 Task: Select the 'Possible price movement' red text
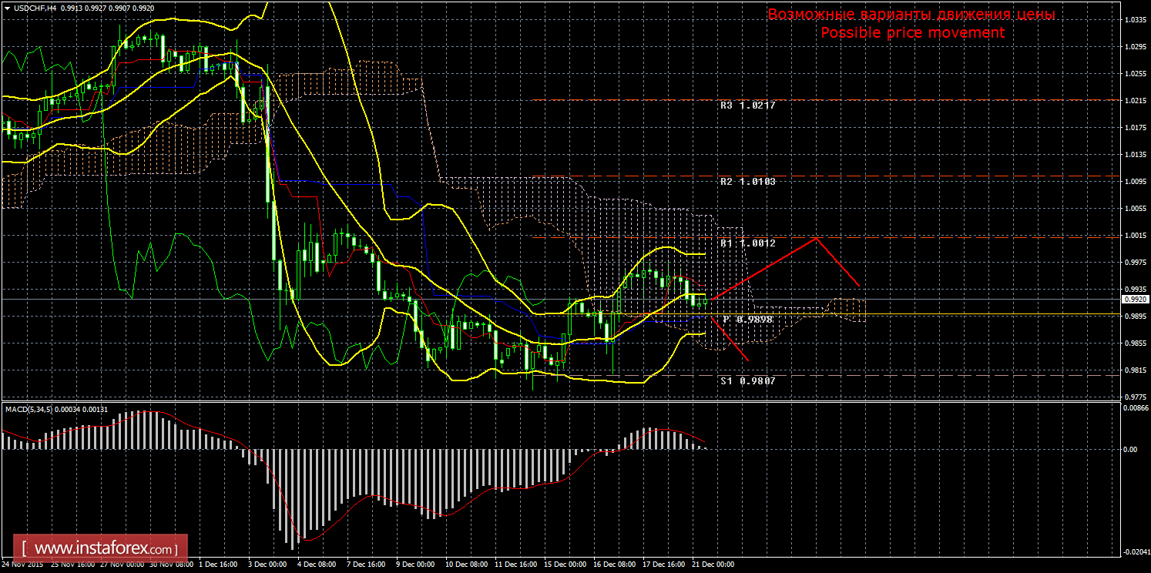pyautogui.click(x=912, y=32)
